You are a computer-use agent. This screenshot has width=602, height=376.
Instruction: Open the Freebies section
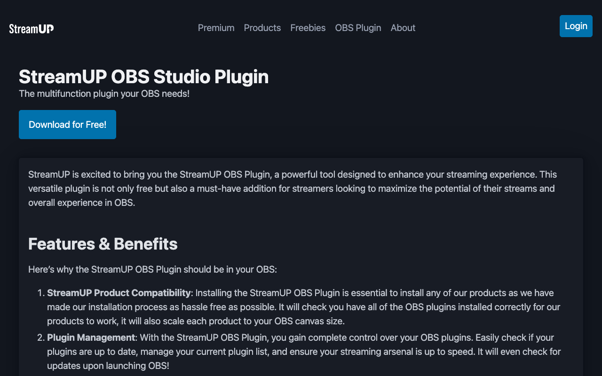coord(308,28)
